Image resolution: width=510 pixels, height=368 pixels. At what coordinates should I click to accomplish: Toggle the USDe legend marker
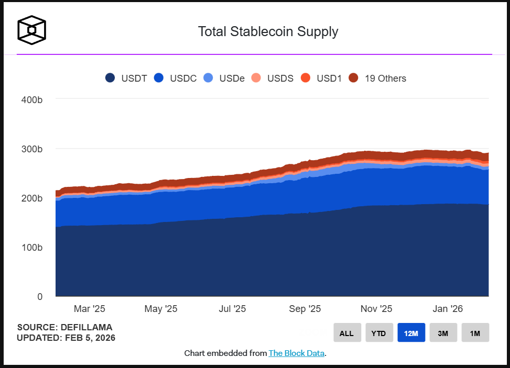click(x=208, y=78)
